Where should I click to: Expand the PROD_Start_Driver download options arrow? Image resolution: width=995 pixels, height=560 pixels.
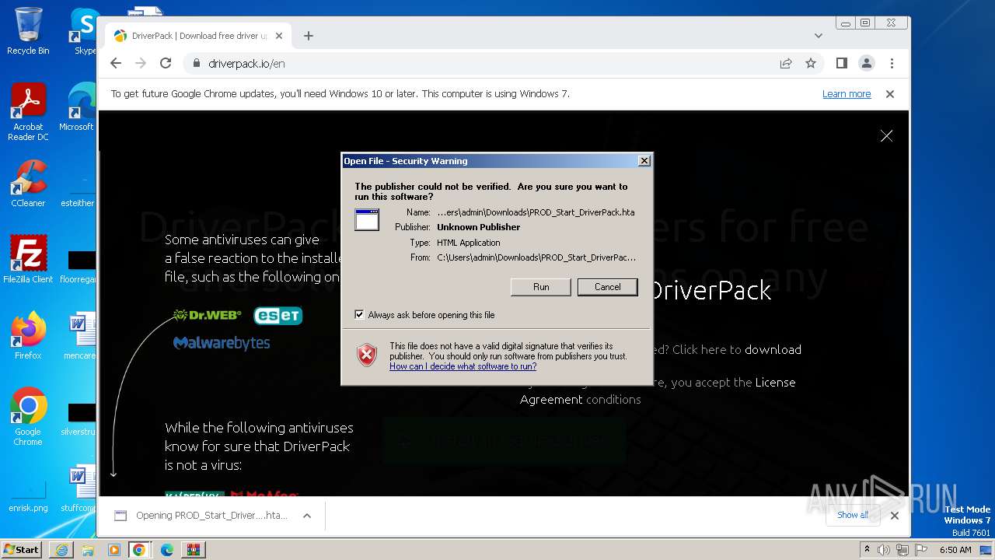click(307, 516)
